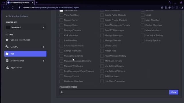Enable the Manage Server permission

pyautogui.click(x=61, y=20)
